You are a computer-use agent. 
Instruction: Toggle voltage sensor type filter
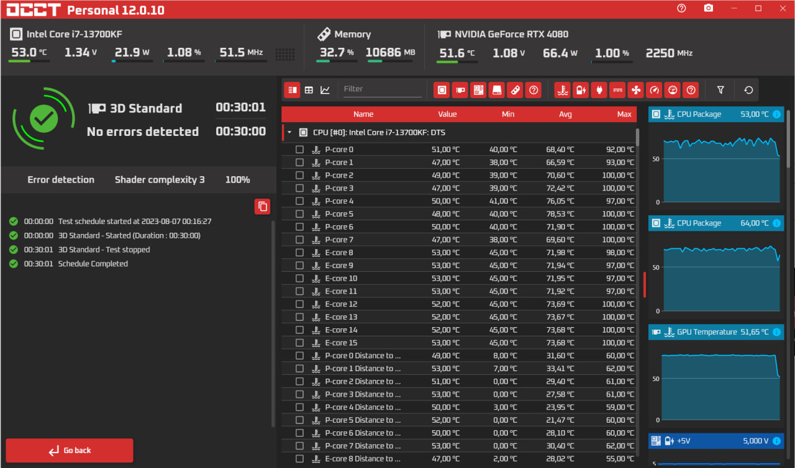click(x=581, y=90)
